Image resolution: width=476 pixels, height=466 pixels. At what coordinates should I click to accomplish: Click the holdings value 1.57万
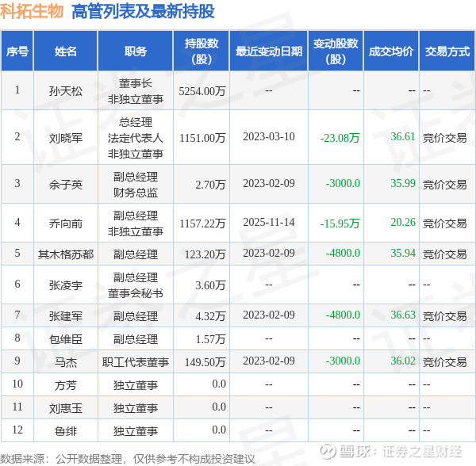click(211, 339)
